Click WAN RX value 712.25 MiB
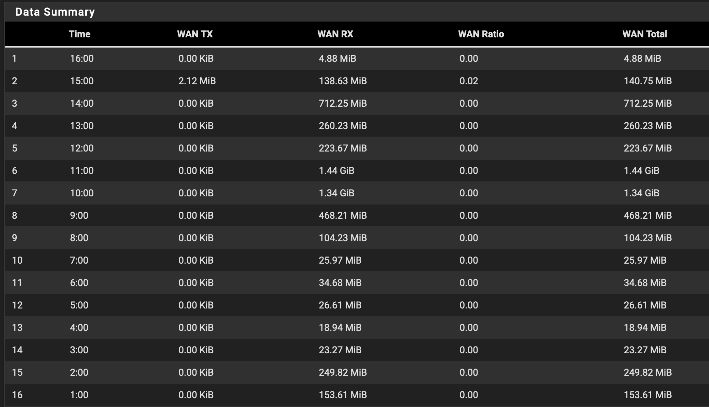 (x=343, y=103)
